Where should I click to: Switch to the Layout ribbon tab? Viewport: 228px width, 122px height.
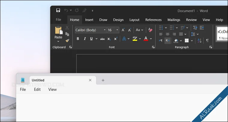(134, 20)
